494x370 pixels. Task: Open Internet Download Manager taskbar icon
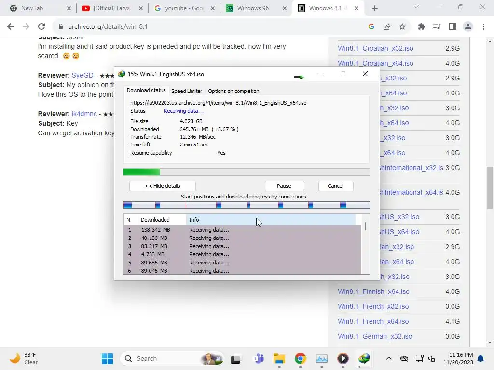(x=364, y=358)
